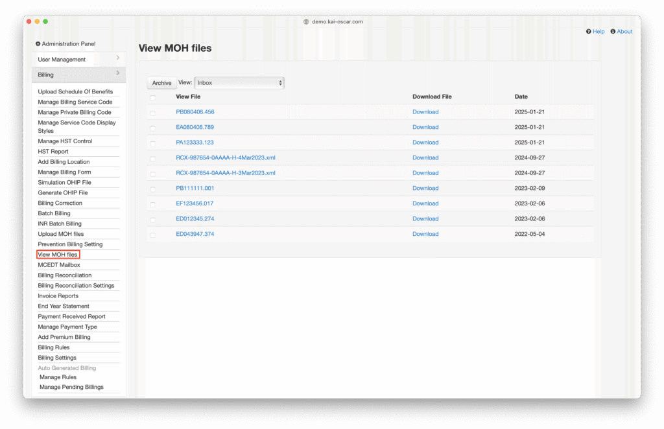Click the About info icon
Viewport: 664px width, 429px height.
613,32
